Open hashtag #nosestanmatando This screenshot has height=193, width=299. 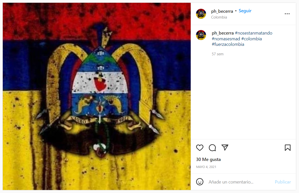tap(254, 33)
